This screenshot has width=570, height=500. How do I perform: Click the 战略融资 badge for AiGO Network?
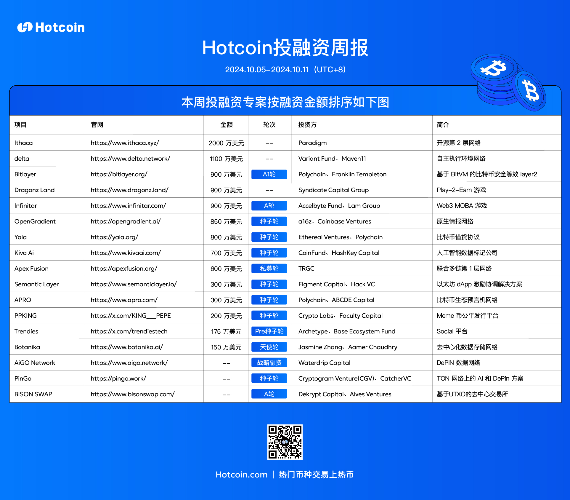269,363
